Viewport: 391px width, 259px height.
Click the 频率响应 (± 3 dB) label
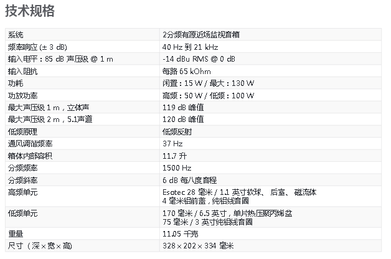pos(39,47)
